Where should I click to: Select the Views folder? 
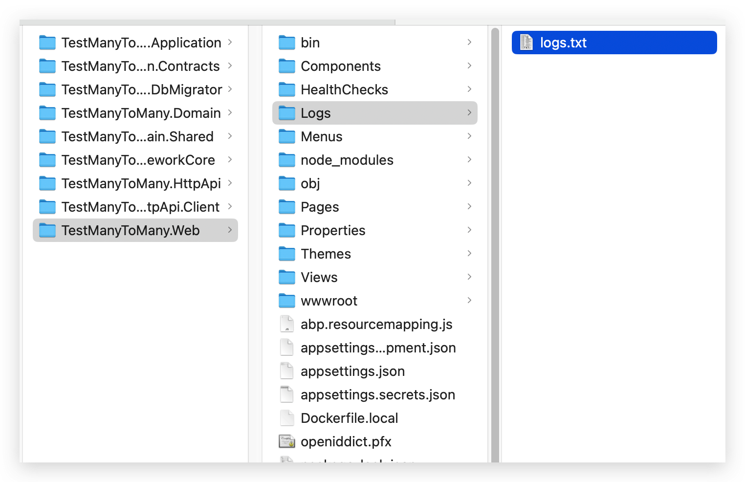[x=319, y=277]
